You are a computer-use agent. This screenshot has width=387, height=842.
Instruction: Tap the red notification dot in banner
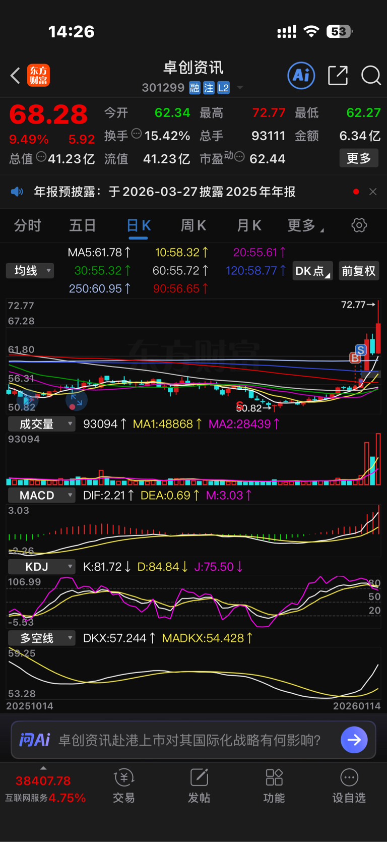pyautogui.click(x=356, y=192)
